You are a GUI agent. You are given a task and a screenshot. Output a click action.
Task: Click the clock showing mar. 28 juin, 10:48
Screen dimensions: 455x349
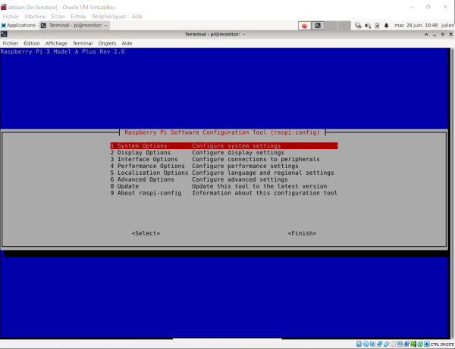coord(416,25)
